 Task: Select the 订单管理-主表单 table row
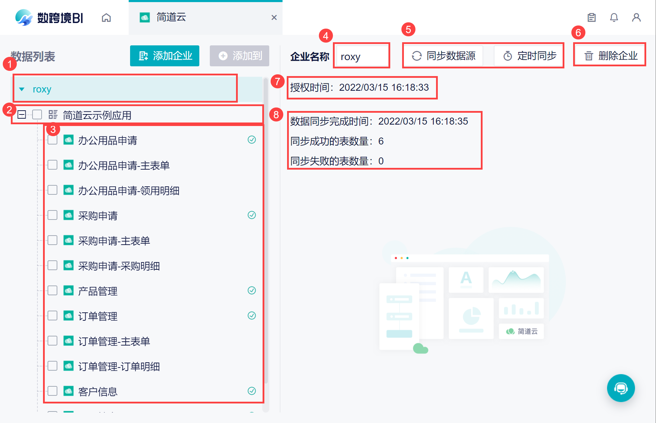(x=154, y=341)
